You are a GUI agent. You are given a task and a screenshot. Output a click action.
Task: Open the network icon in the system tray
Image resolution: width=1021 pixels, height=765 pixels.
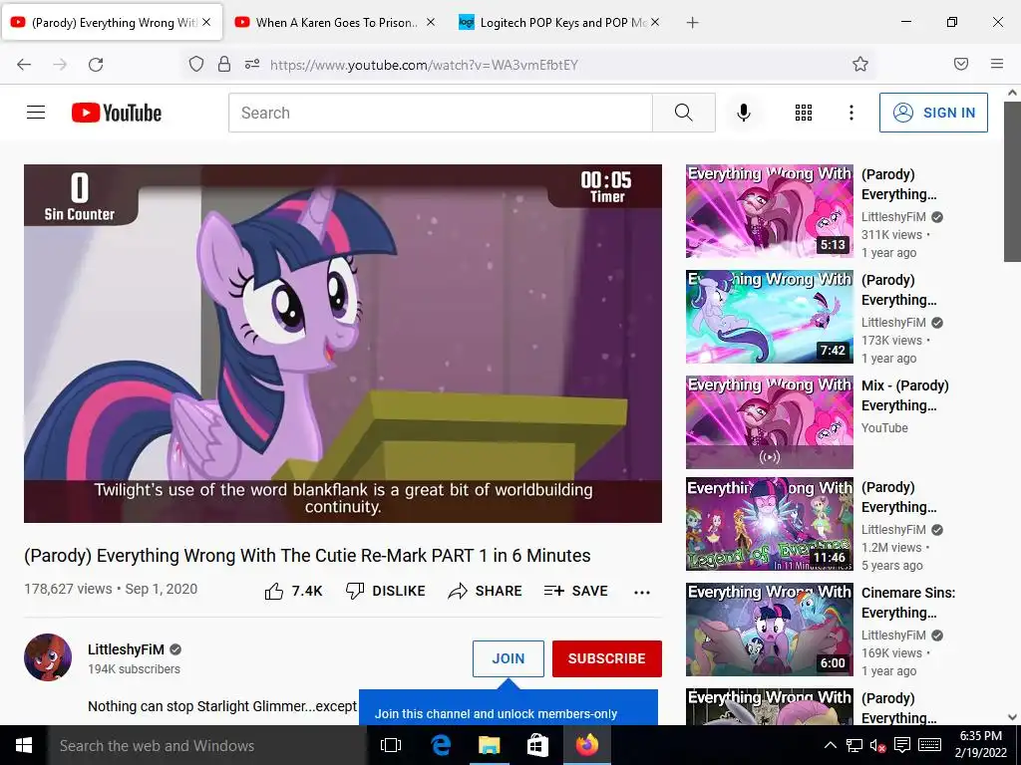[x=854, y=745]
